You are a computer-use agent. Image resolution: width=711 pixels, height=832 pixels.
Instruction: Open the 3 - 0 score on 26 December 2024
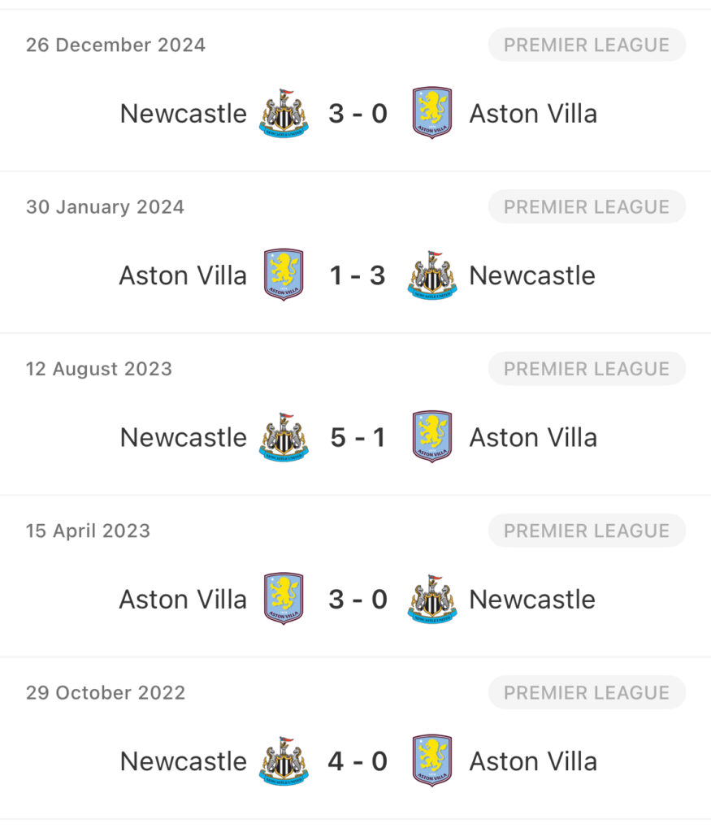[358, 114]
